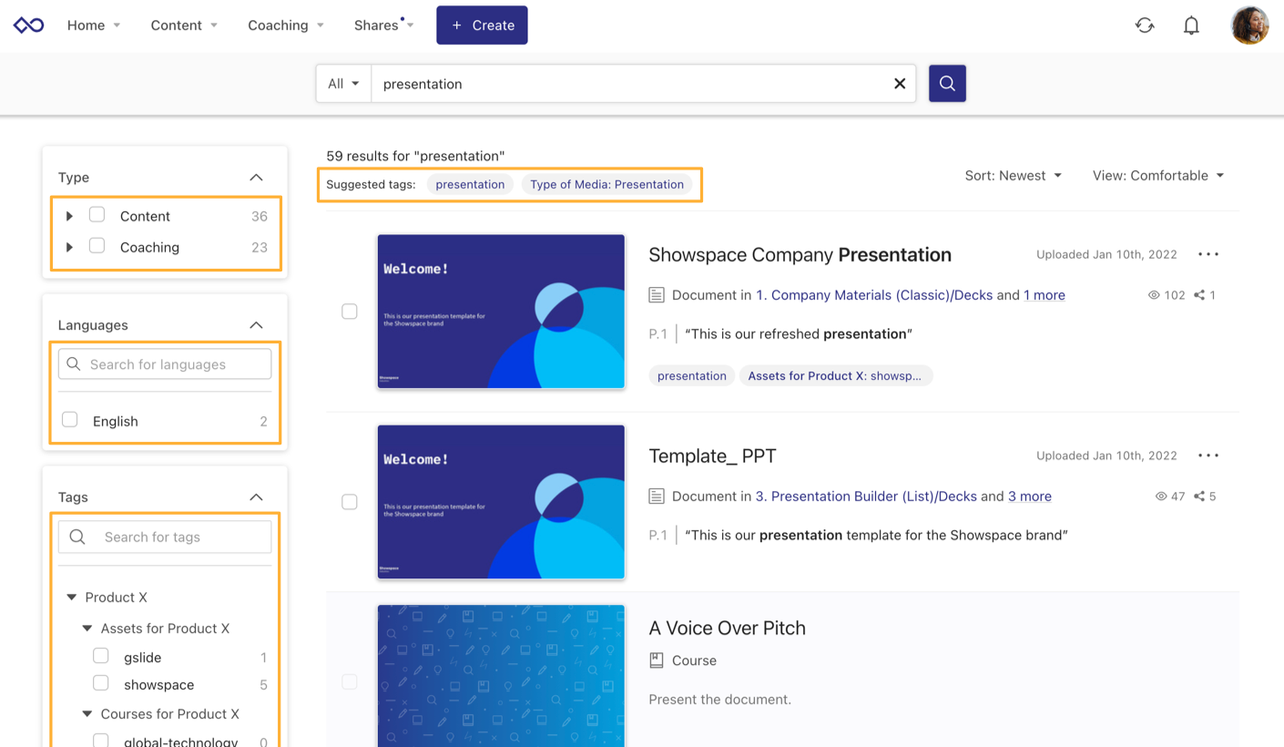Click the share count icon showing 5
This screenshot has width=1284, height=747.
[1199, 496]
